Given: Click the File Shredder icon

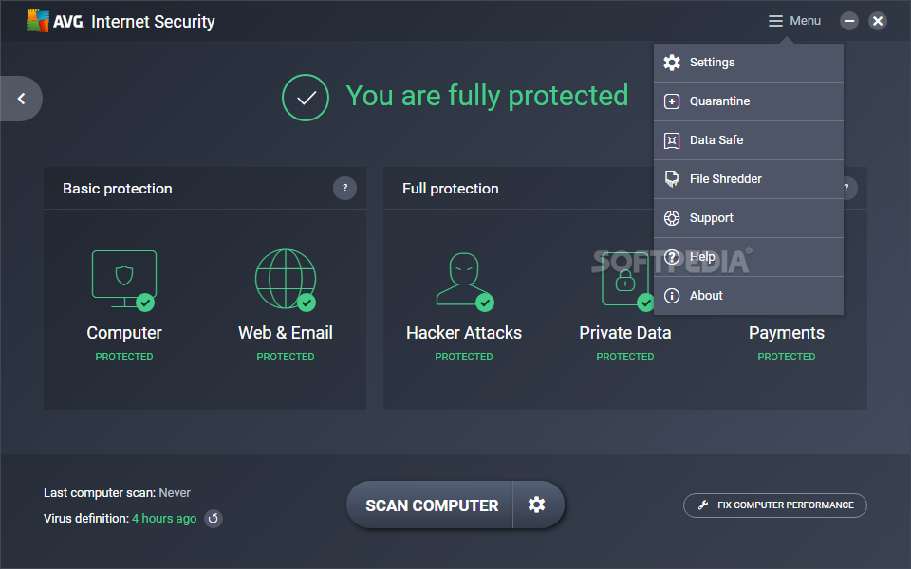Looking at the screenshot, I should click(672, 179).
